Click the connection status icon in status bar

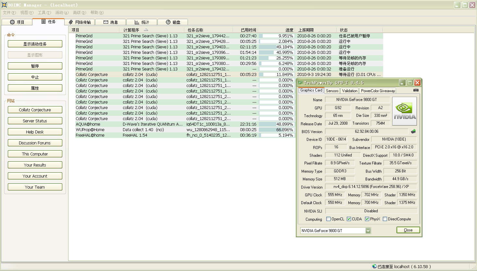point(374,266)
